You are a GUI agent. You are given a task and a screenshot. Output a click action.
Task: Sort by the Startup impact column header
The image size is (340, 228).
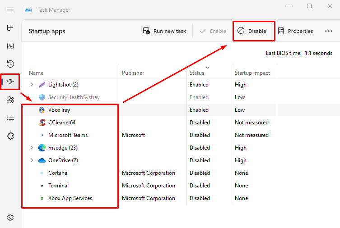point(252,73)
